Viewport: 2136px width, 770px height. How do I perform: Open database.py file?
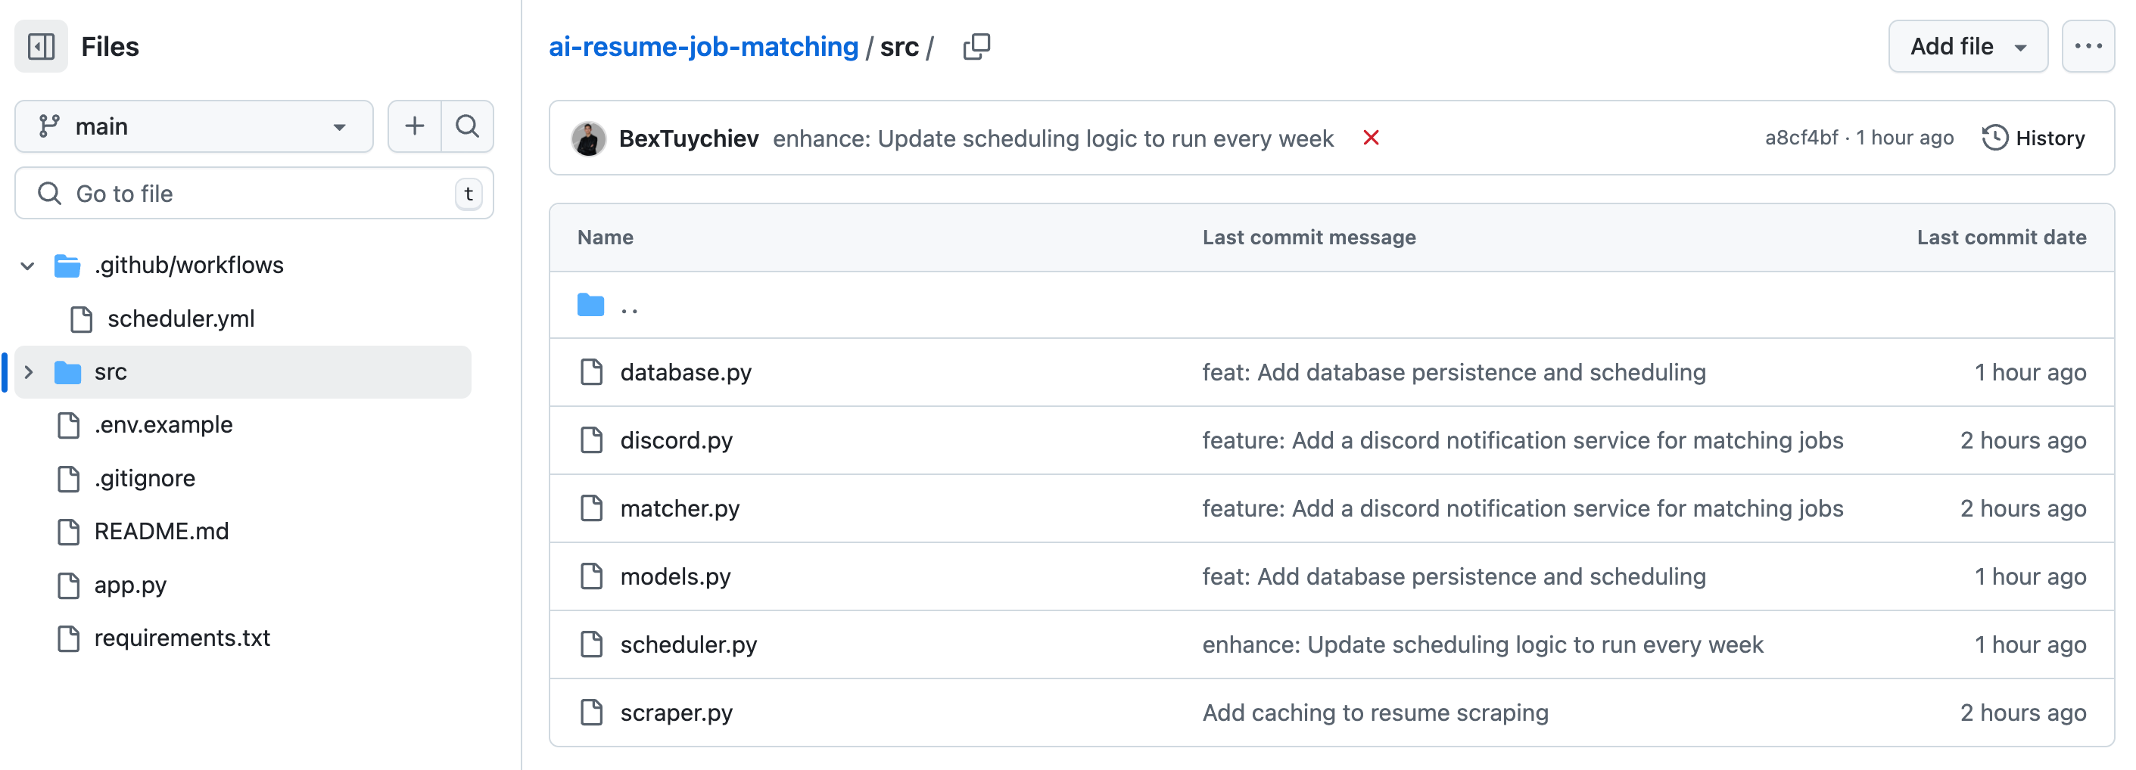pos(686,372)
